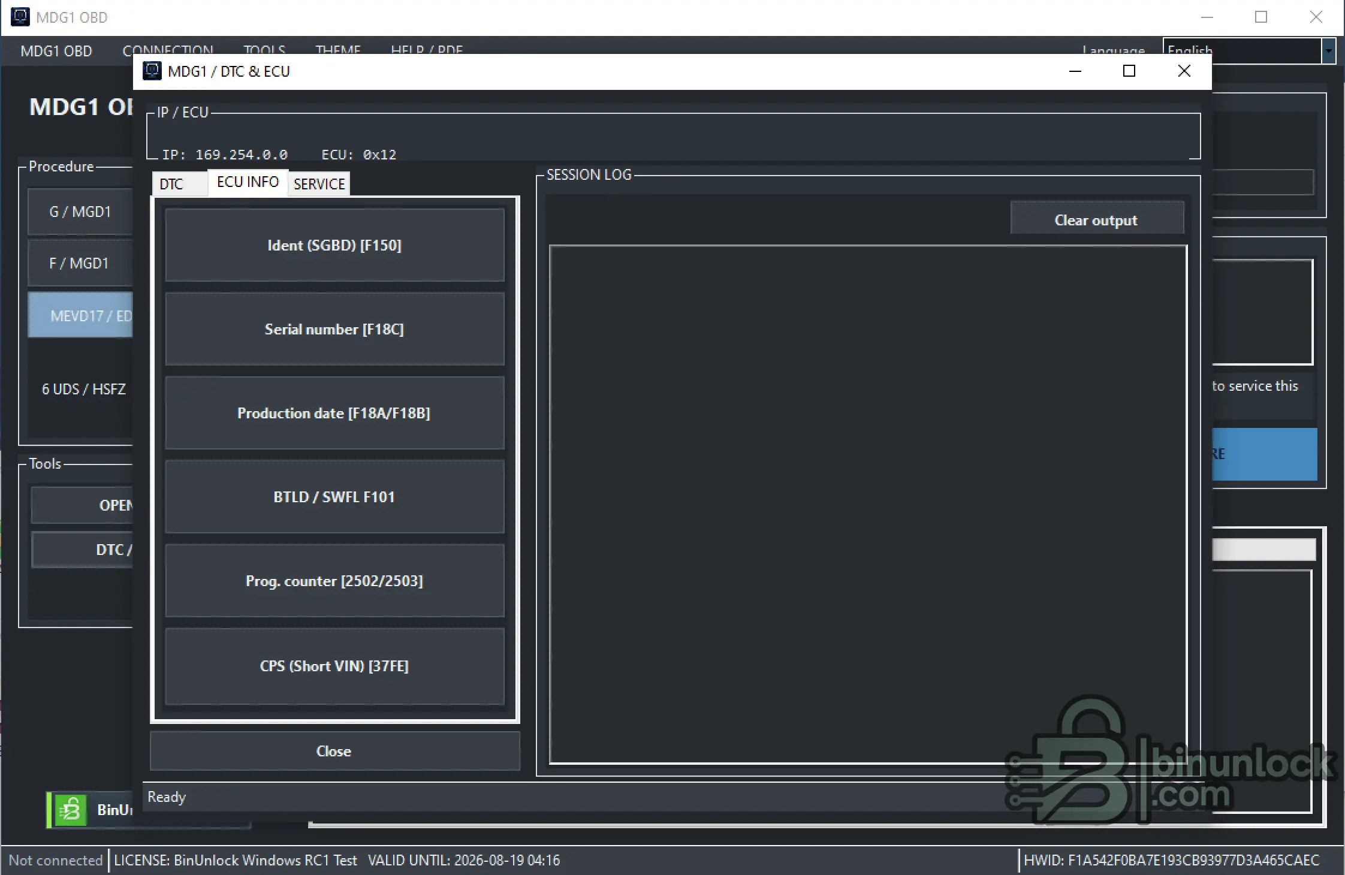Select the F / MGD1 procedure
1345x875 pixels.
click(x=80, y=263)
